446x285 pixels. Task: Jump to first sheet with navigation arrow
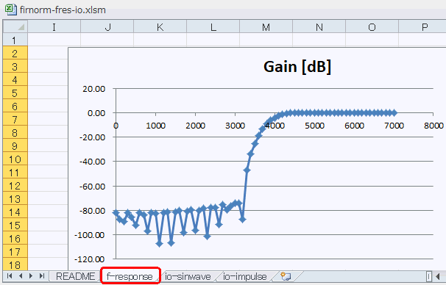[10, 276]
